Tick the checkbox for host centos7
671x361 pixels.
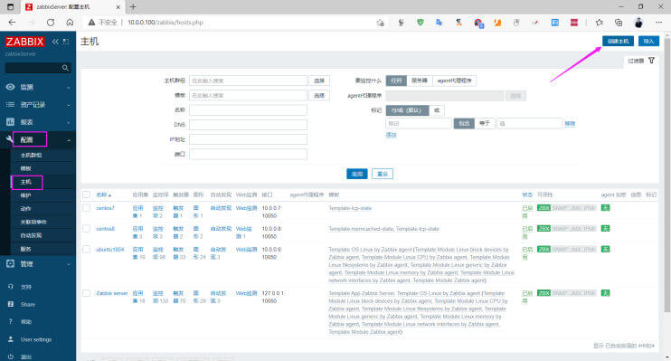pos(87,208)
